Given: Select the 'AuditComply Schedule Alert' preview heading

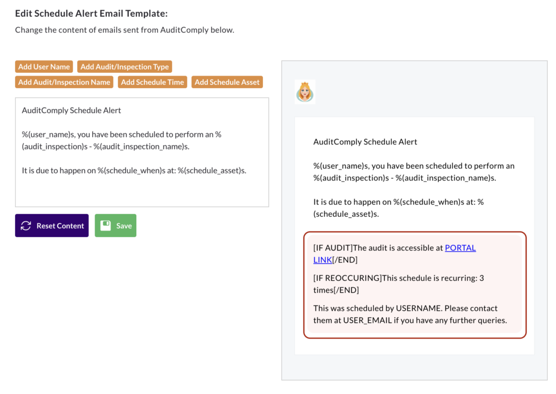Looking at the screenshot, I should pyautogui.click(x=365, y=142).
